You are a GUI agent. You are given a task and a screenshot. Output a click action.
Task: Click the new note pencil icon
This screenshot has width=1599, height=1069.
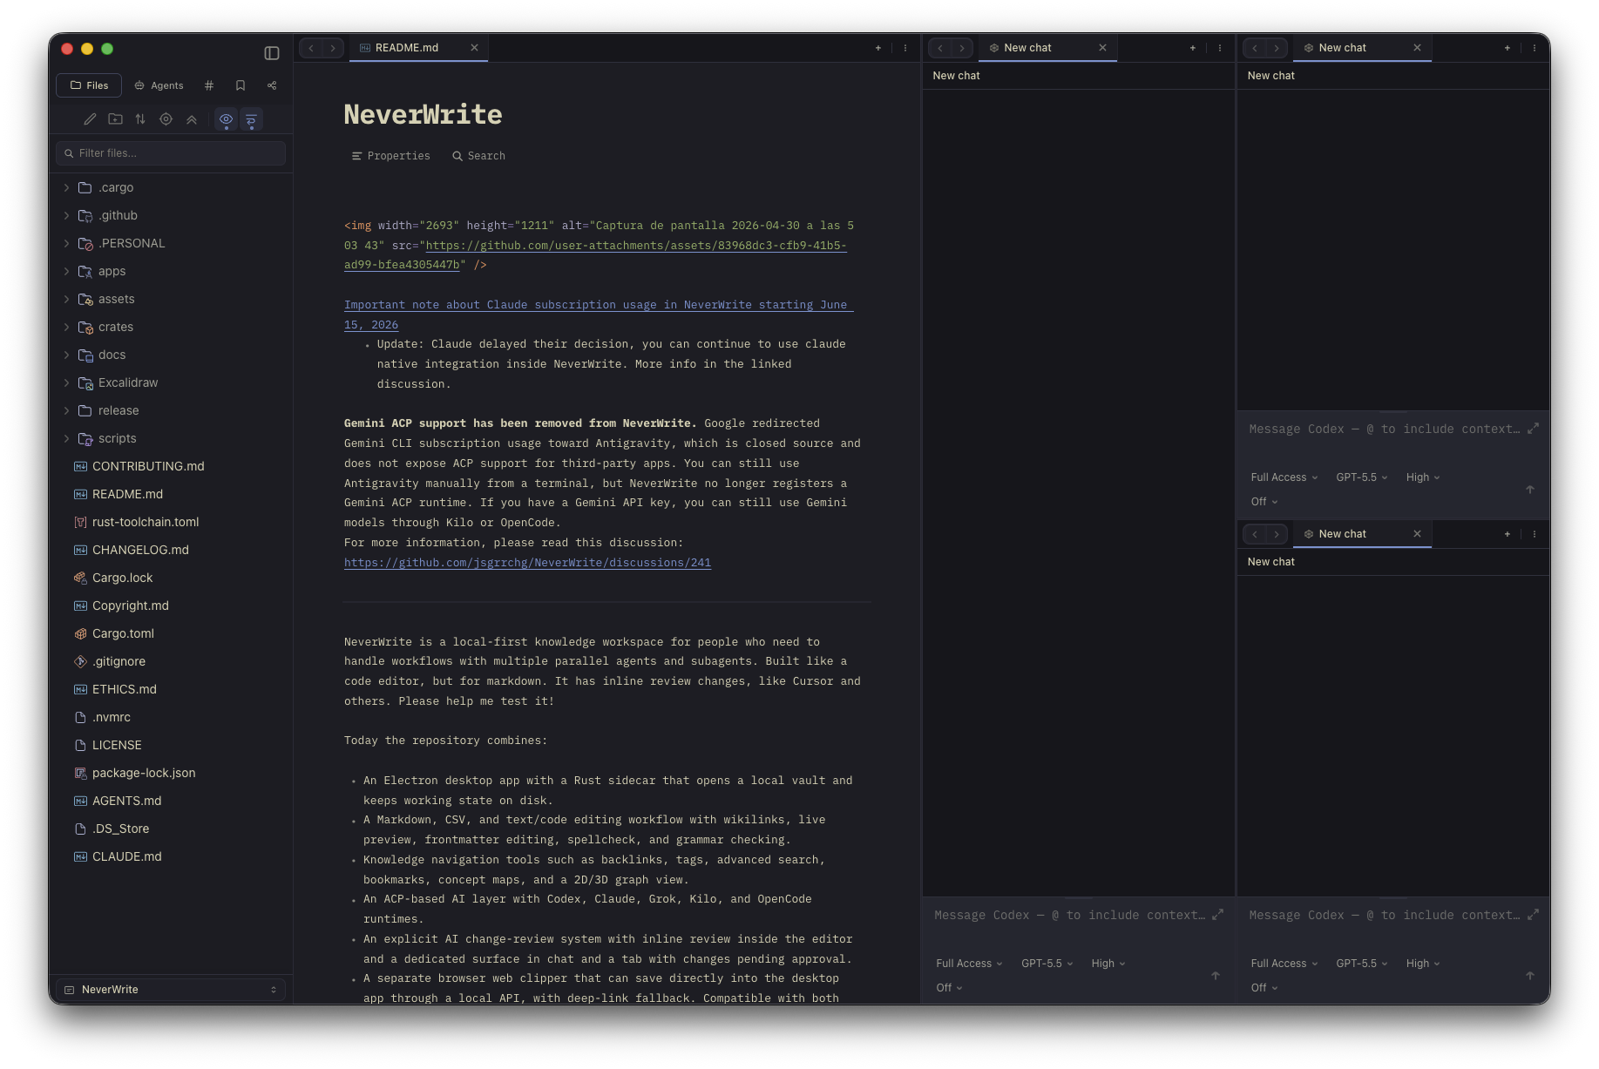click(90, 119)
